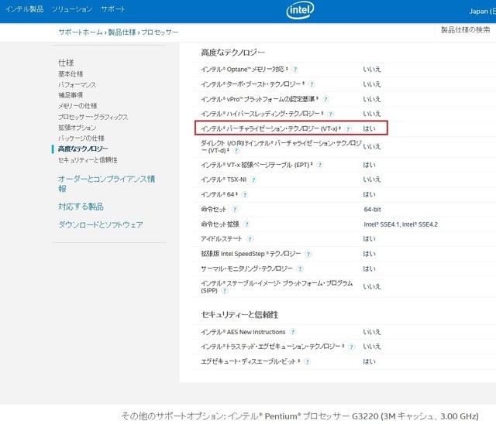Go to サポートホーム breadcrumb link
The width and height of the screenshot is (496, 424).
coord(81,32)
